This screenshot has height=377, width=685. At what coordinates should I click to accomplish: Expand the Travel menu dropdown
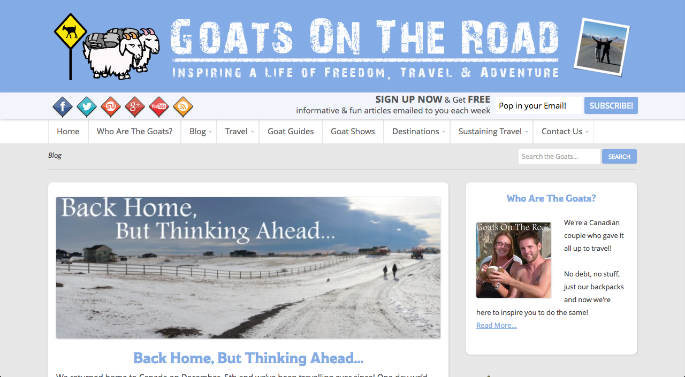coord(238,132)
